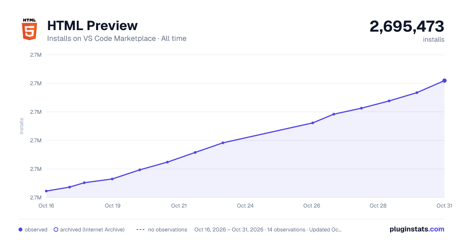Select the data point directly above Oct 26
463x243 pixels.
313,123
